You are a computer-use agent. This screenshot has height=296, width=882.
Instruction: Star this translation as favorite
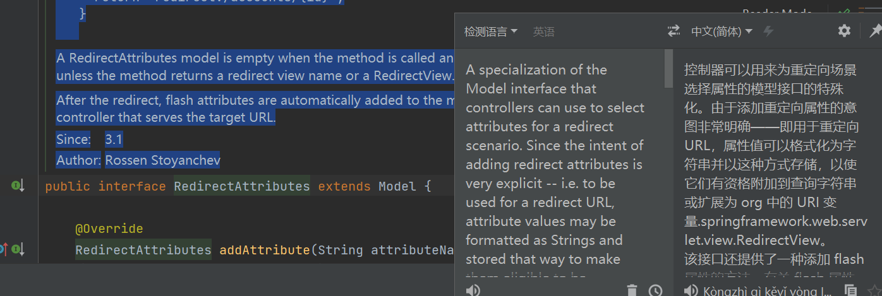874,290
